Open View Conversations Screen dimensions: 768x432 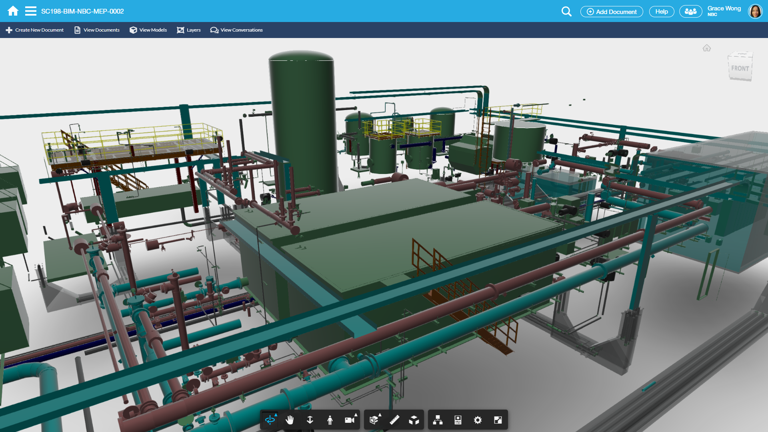pos(236,30)
